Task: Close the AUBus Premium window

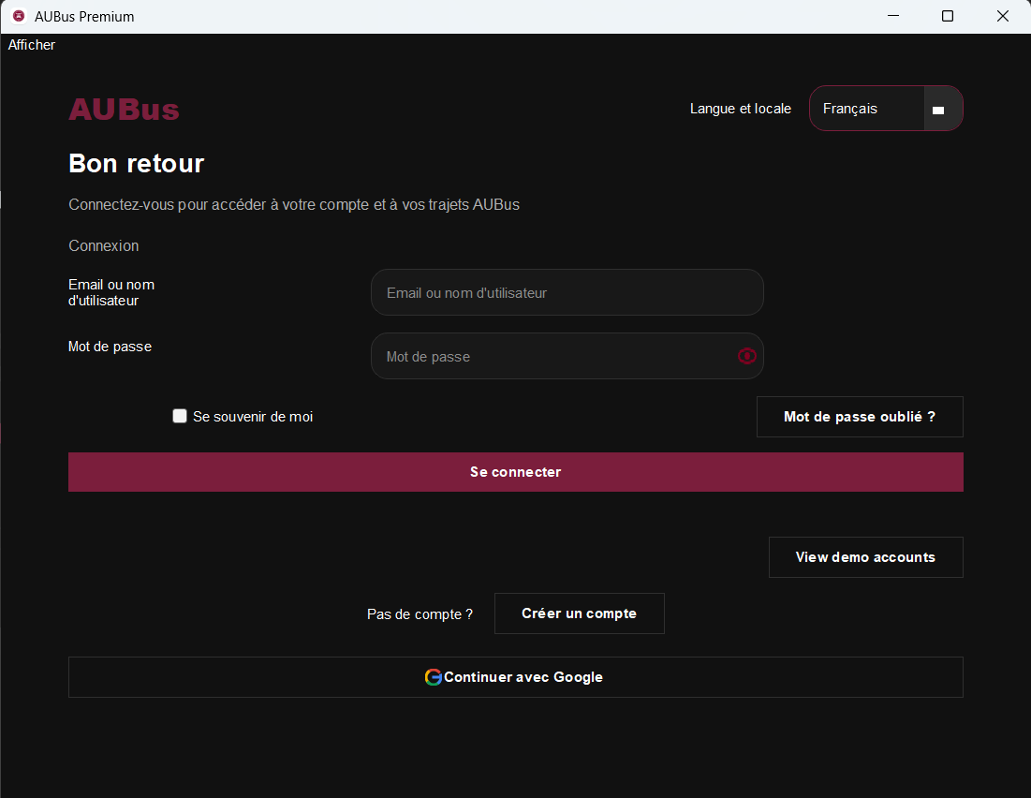Action: (x=1003, y=16)
